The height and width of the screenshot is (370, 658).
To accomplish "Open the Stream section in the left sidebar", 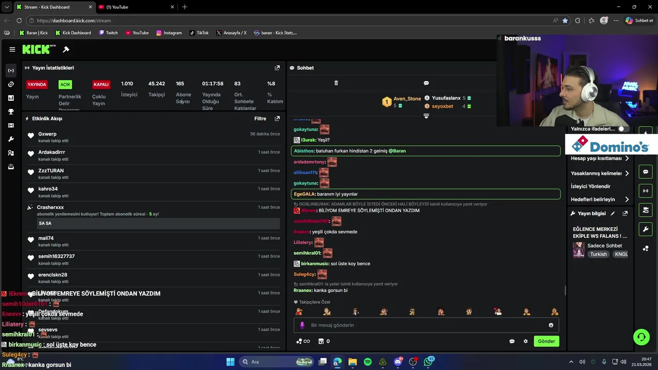I will click(11, 70).
